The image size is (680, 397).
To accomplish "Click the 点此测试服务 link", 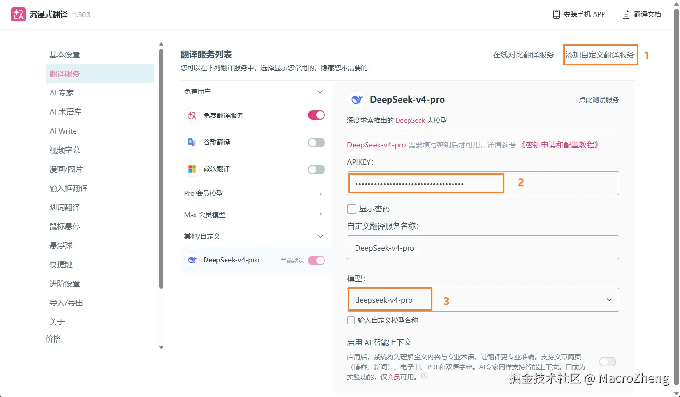I will coord(599,100).
